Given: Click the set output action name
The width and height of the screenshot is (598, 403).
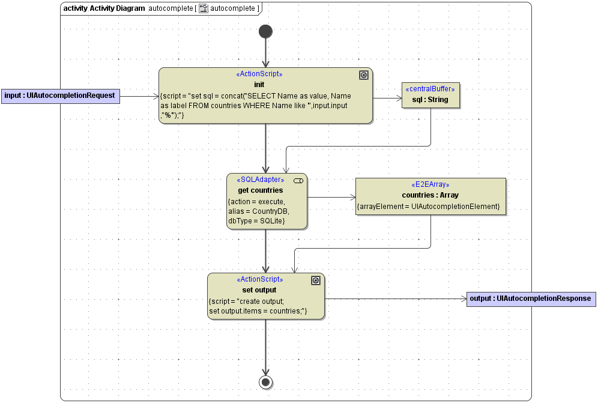Looking at the screenshot, I should 259,290.
